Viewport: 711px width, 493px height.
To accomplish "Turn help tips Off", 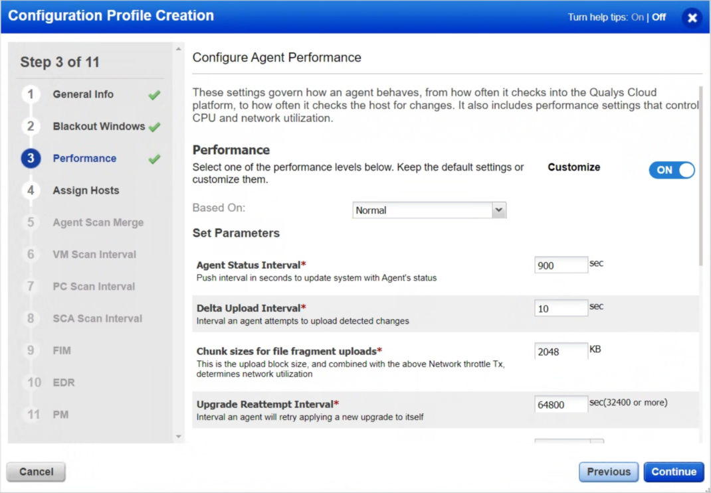I will pos(658,17).
